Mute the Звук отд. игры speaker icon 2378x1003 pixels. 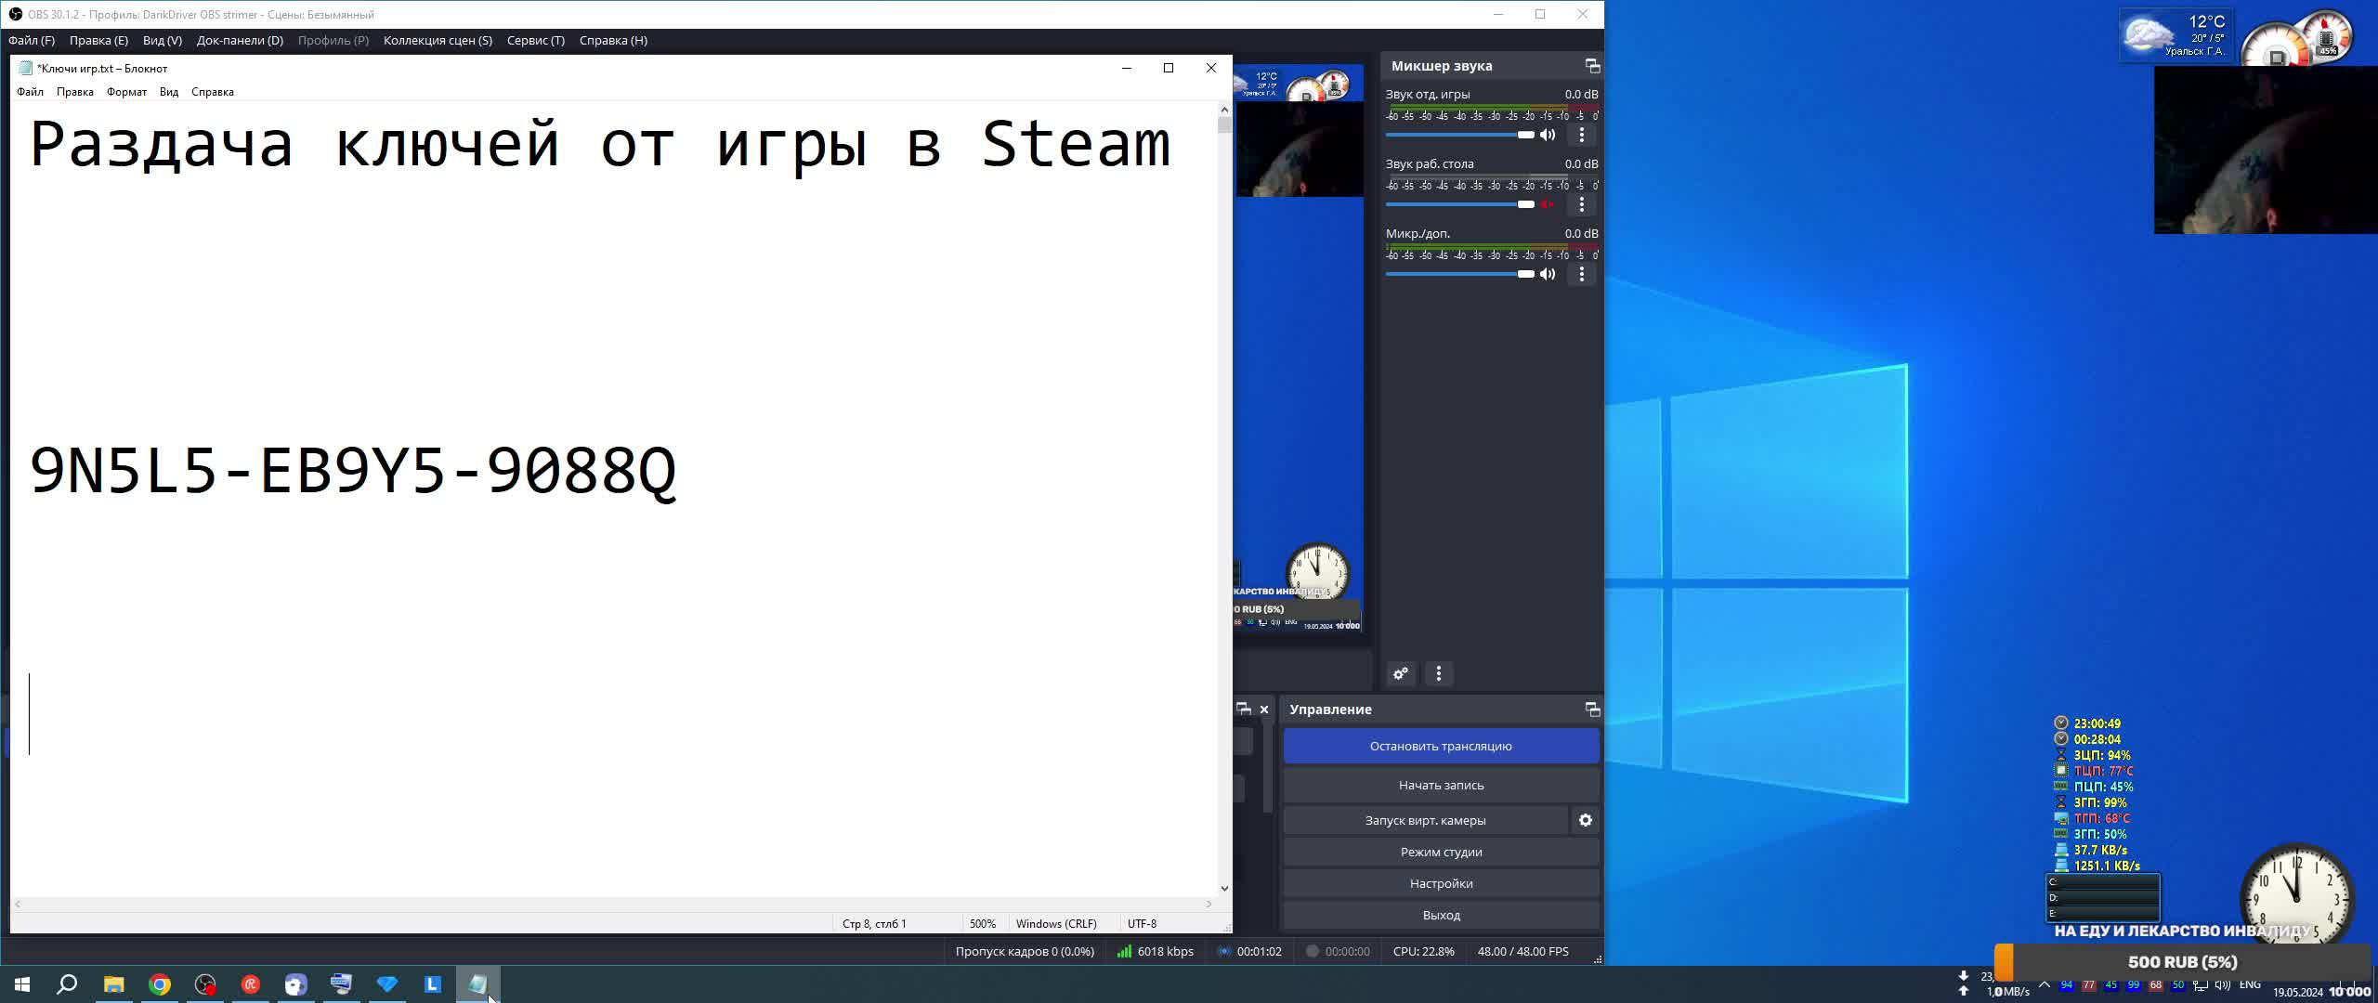click(x=1548, y=135)
